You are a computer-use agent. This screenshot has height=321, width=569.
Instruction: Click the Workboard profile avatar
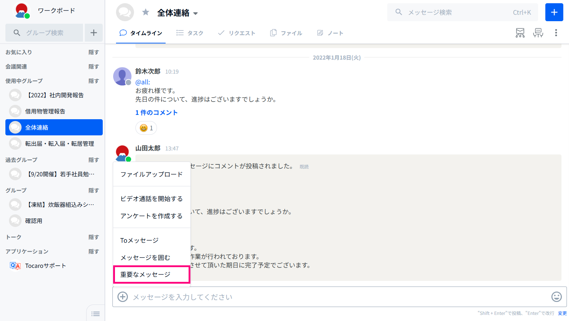click(21, 11)
